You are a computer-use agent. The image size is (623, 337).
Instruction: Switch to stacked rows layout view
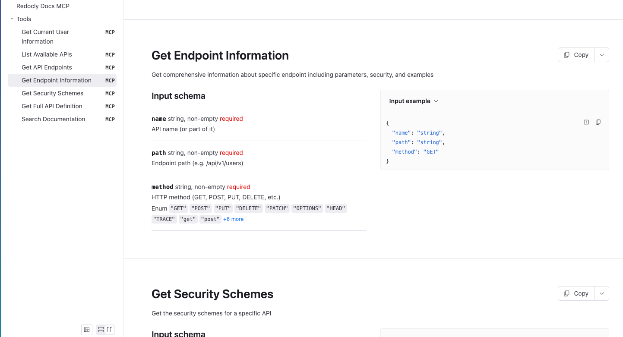pos(101,330)
